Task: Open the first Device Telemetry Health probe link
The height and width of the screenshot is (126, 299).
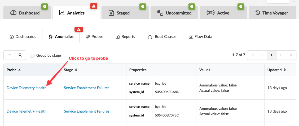Action: click(x=27, y=88)
